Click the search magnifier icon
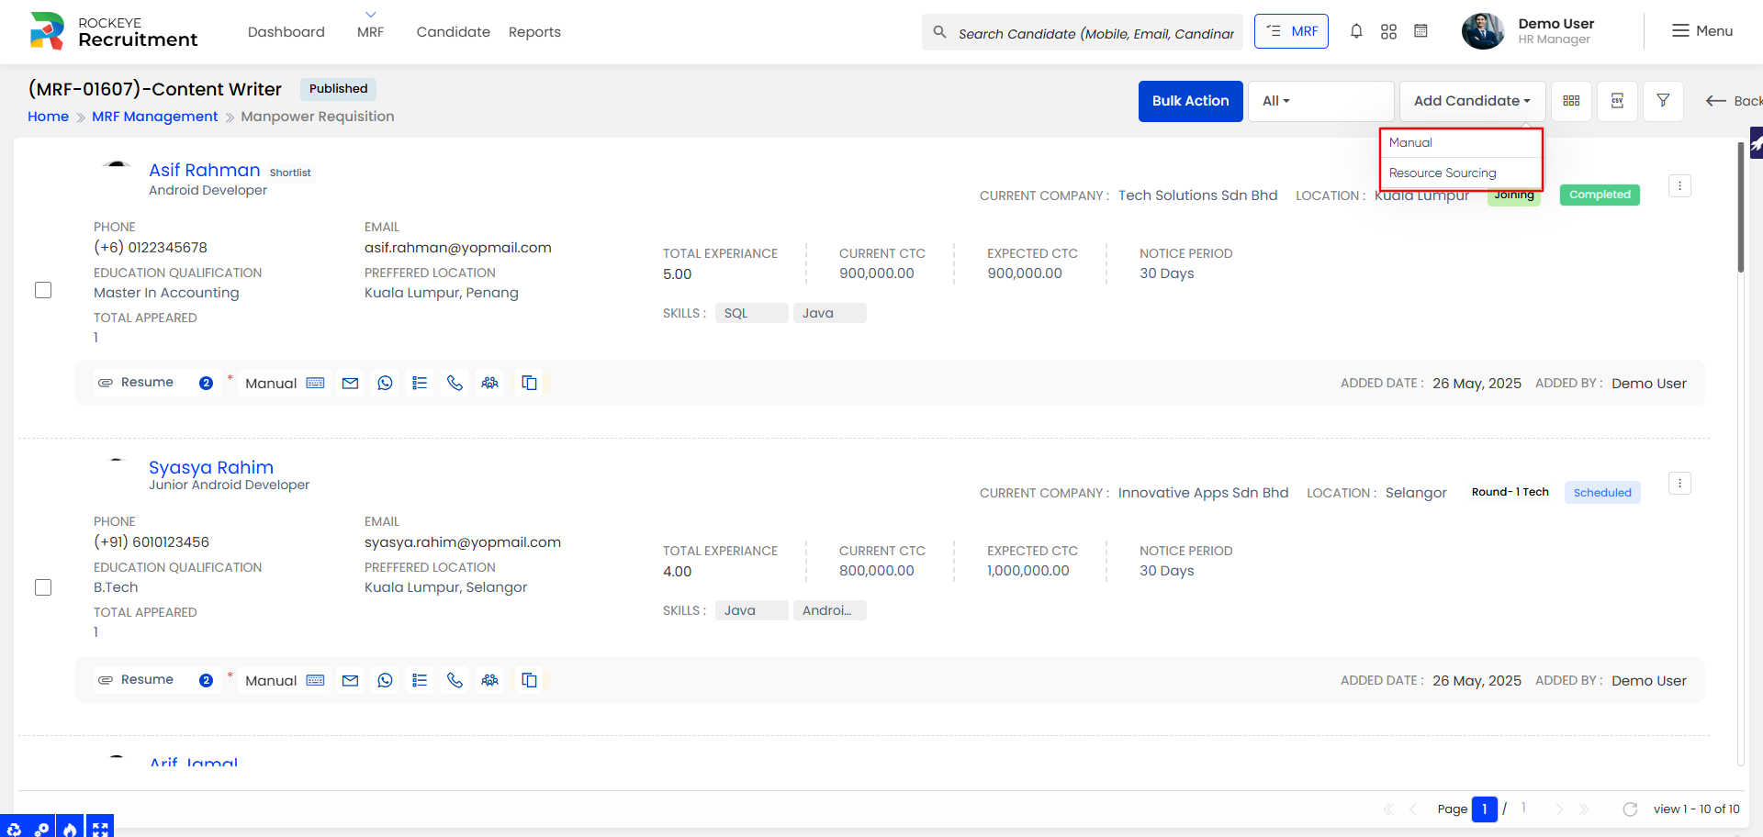Viewport: 1763px width, 837px height. click(939, 32)
